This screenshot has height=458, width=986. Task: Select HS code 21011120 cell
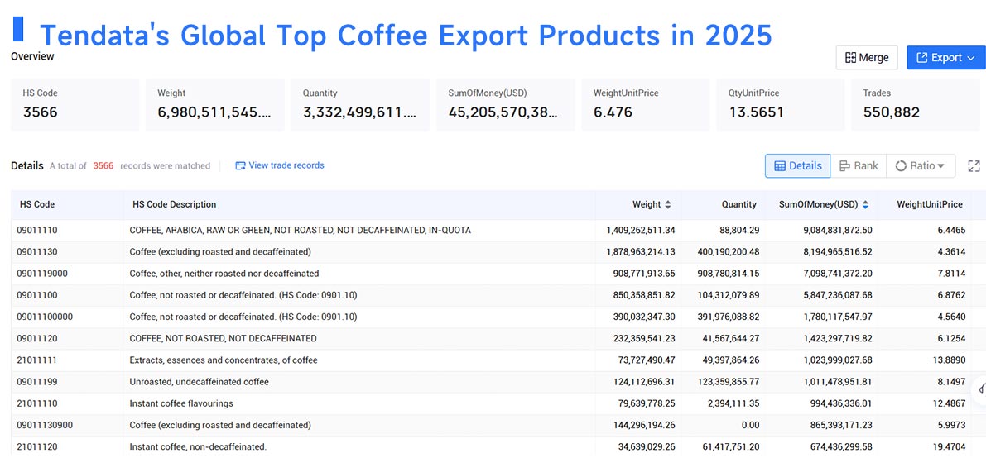click(67, 447)
